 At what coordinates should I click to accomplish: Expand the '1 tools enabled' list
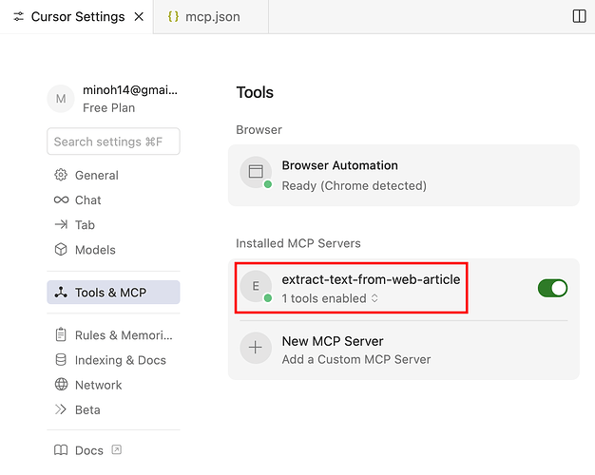click(x=329, y=298)
